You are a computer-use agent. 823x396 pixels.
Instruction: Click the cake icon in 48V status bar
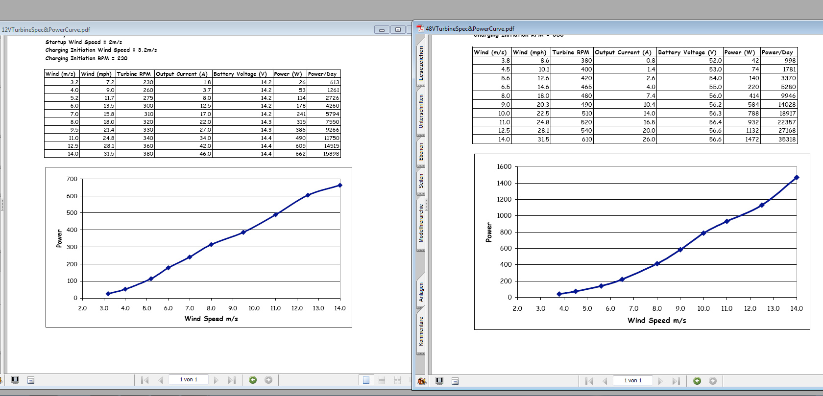[421, 381]
